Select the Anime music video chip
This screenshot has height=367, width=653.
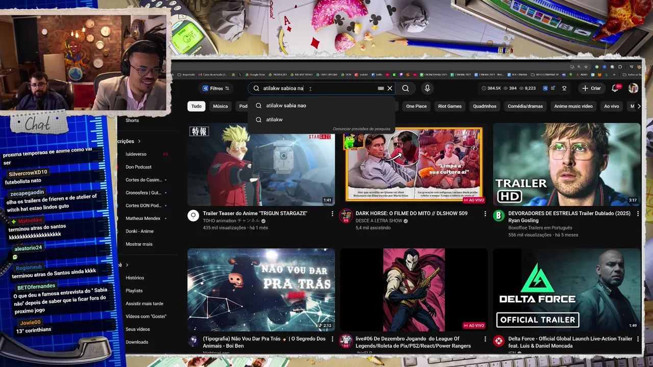point(573,106)
